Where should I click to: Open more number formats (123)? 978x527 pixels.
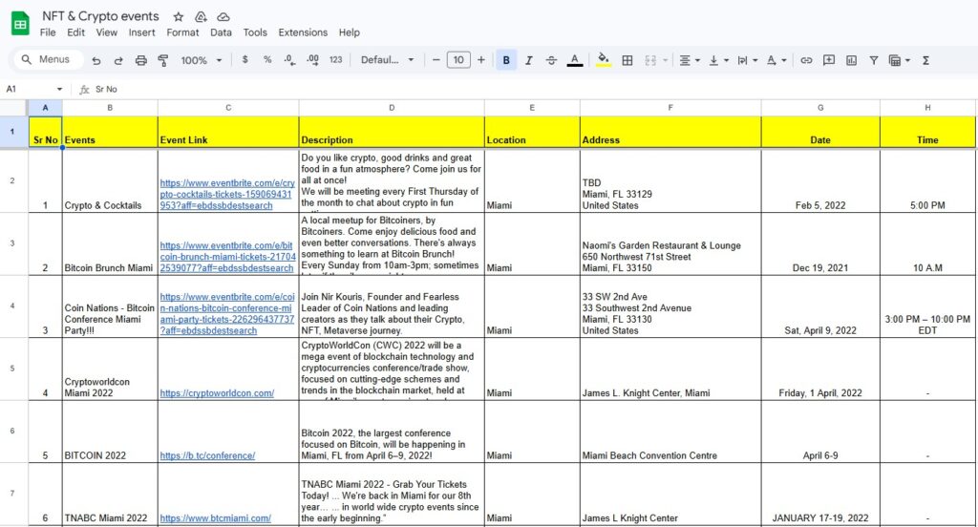[x=335, y=60]
